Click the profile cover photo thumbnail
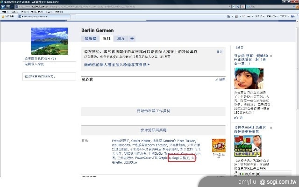Image resolution: width=299 pixels, height=187 pixels. tap(49, 41)
